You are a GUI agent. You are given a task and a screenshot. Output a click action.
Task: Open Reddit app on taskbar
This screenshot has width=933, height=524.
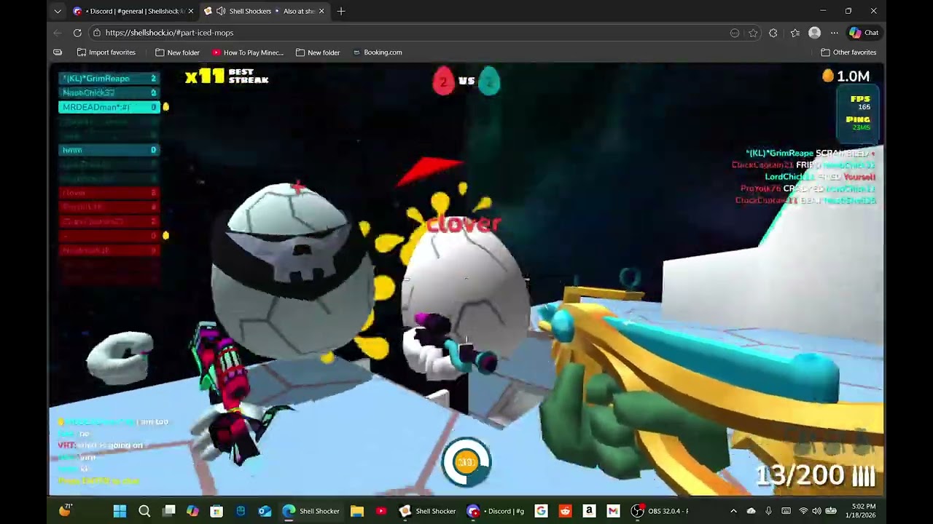pyautogui.click(x=565, y=511)
